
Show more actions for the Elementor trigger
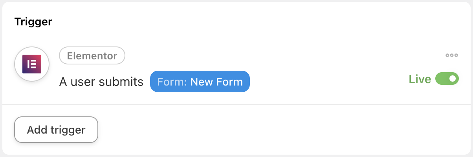point(452,55)
